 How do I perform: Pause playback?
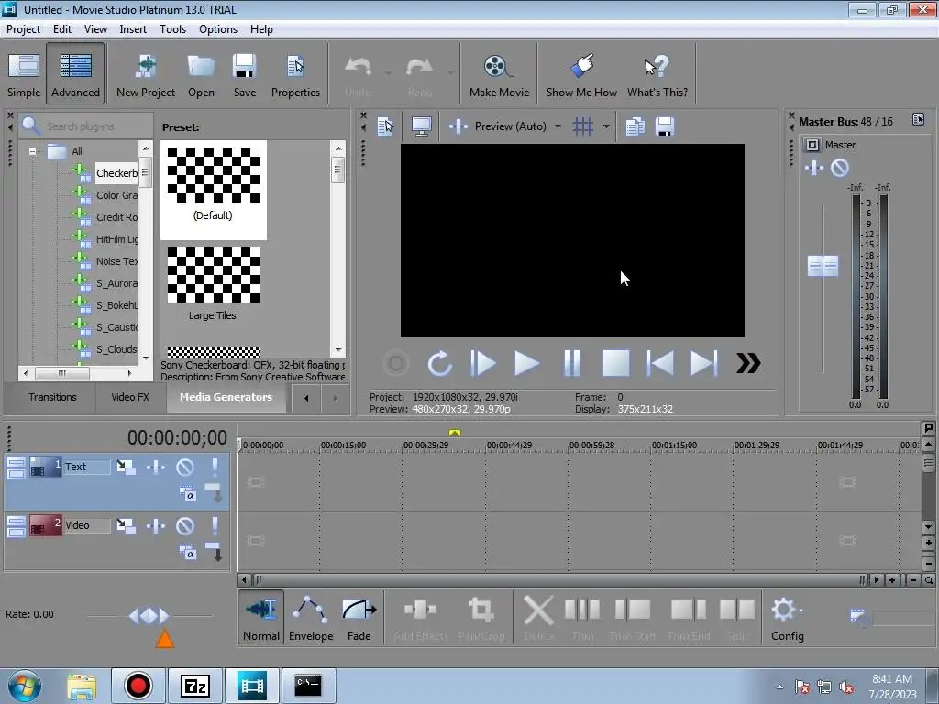pyautogui.click(x=572, y=363)
